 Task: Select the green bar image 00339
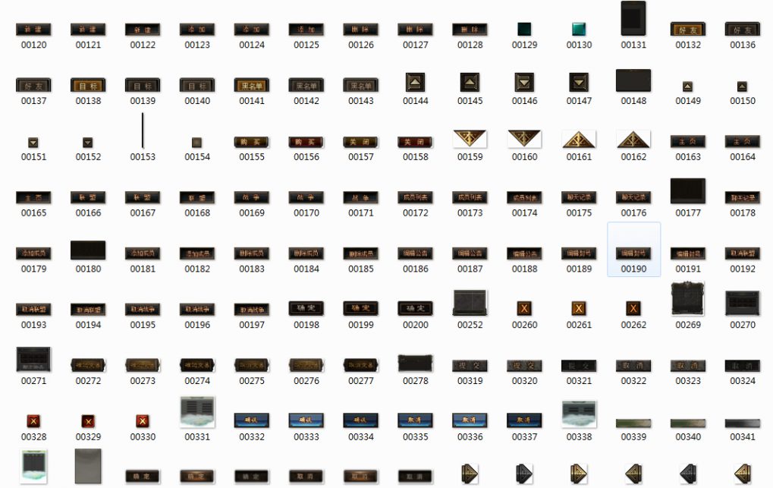pos(633,423)
